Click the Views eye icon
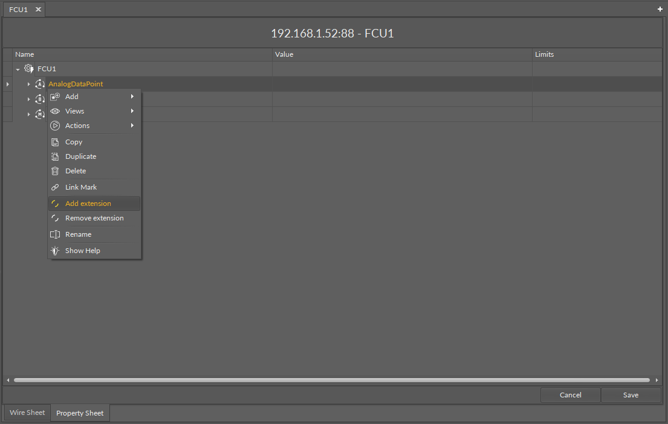Screen dimensions: 668x424 point(55,111)
